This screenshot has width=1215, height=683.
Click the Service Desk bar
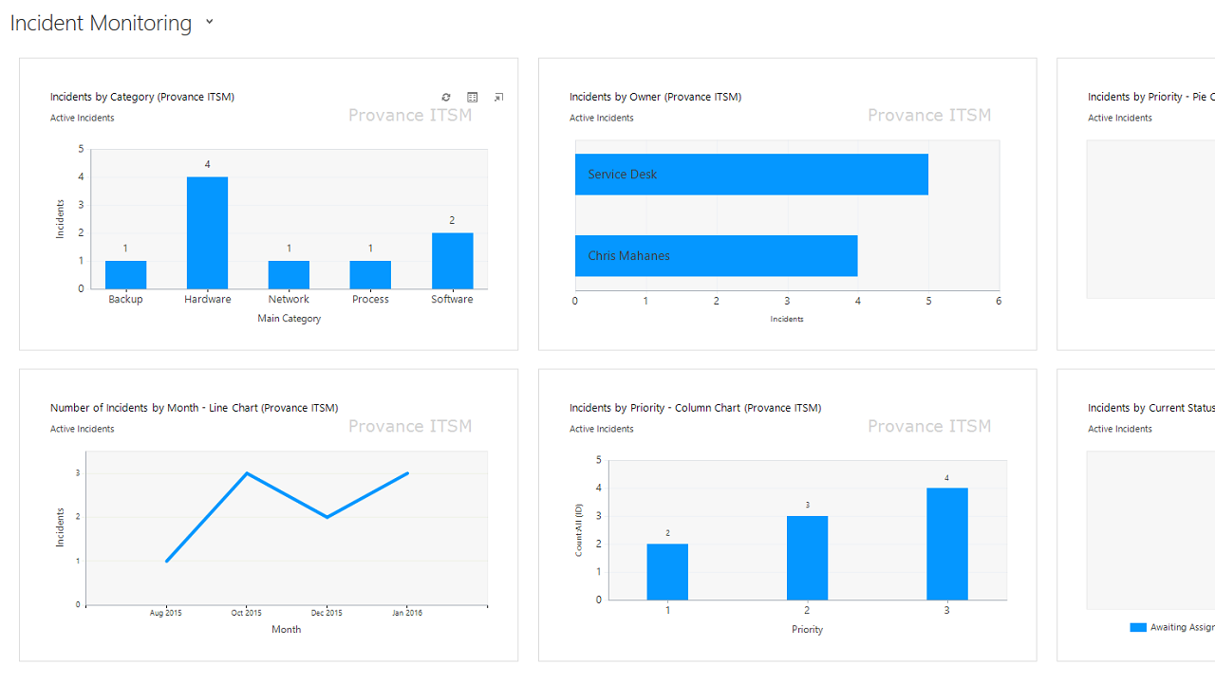(x=751, y=174)
